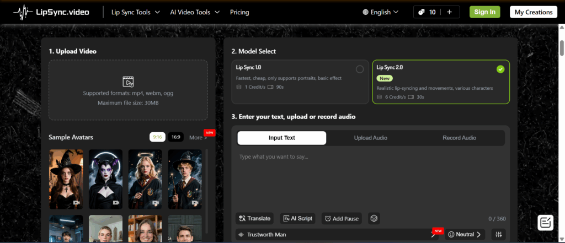
Task: Switch to the Record Audio tab
Action: coord(460,138)
